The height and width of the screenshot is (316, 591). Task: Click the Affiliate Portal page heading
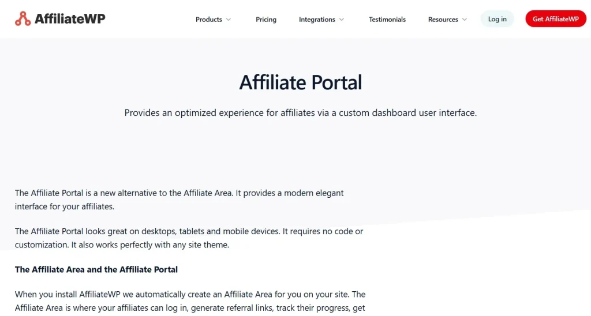point(300,82)
